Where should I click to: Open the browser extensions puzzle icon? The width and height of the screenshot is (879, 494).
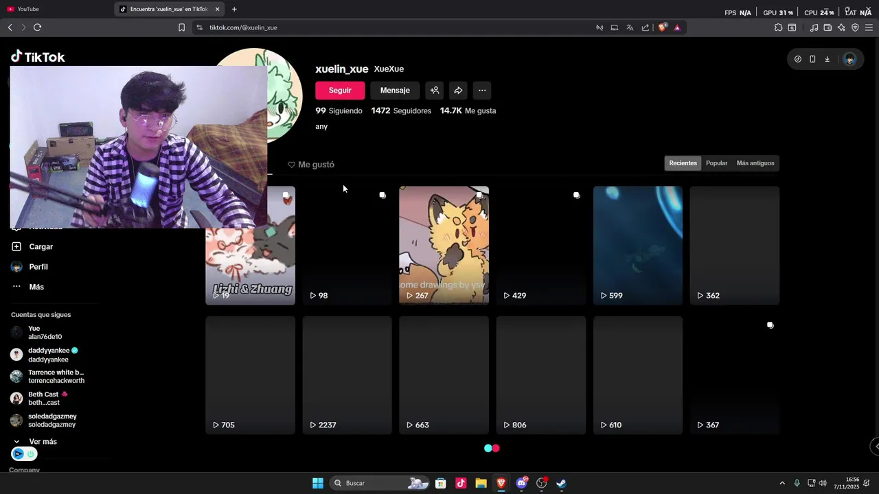click(x=778, y=27)
